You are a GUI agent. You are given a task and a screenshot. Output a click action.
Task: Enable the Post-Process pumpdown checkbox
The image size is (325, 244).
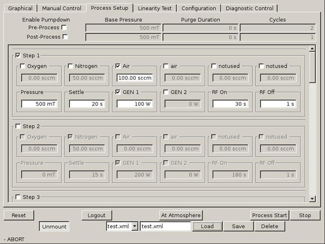tap(64, 37)
